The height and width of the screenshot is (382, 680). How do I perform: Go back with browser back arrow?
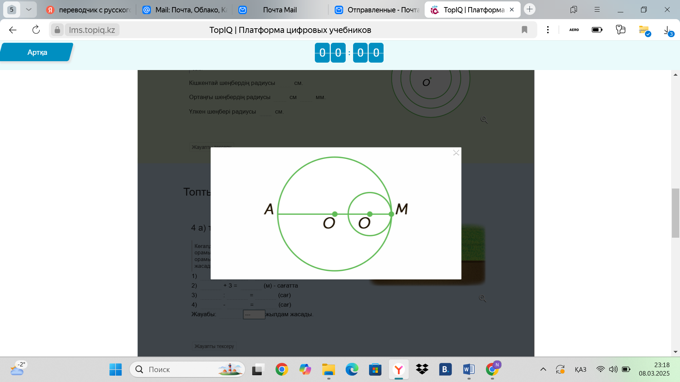tap(13, 30)
